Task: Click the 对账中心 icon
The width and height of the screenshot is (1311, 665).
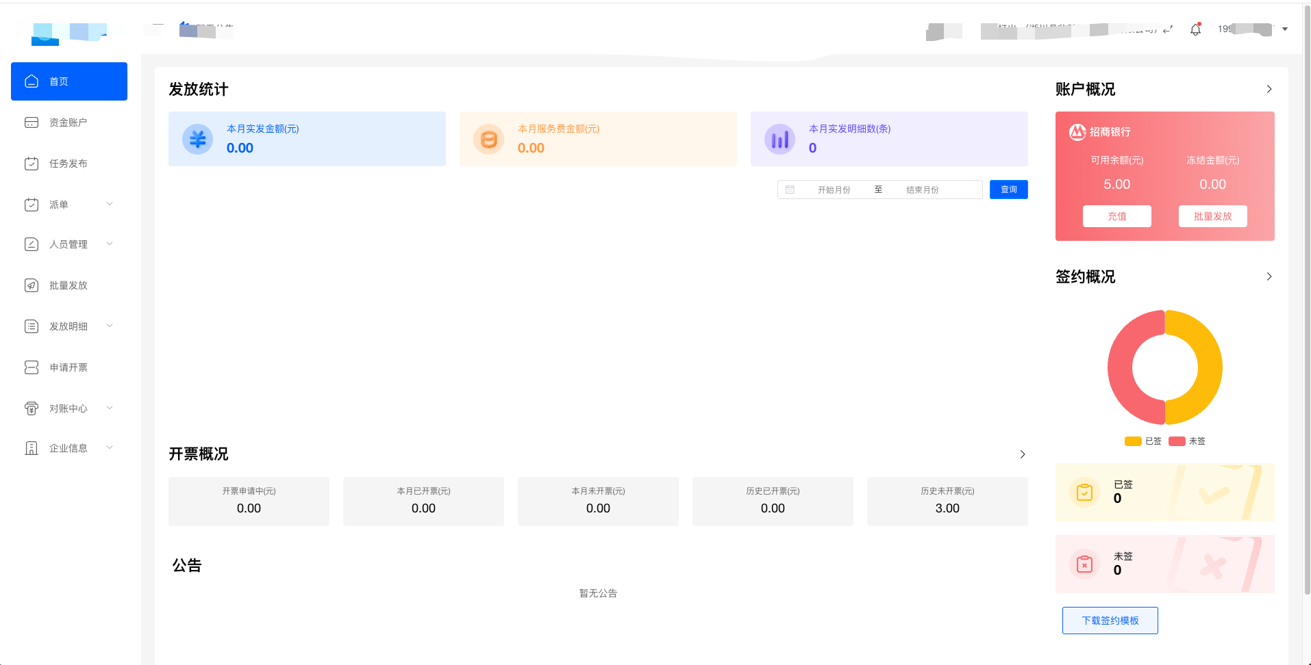Action: click(32, 408)
